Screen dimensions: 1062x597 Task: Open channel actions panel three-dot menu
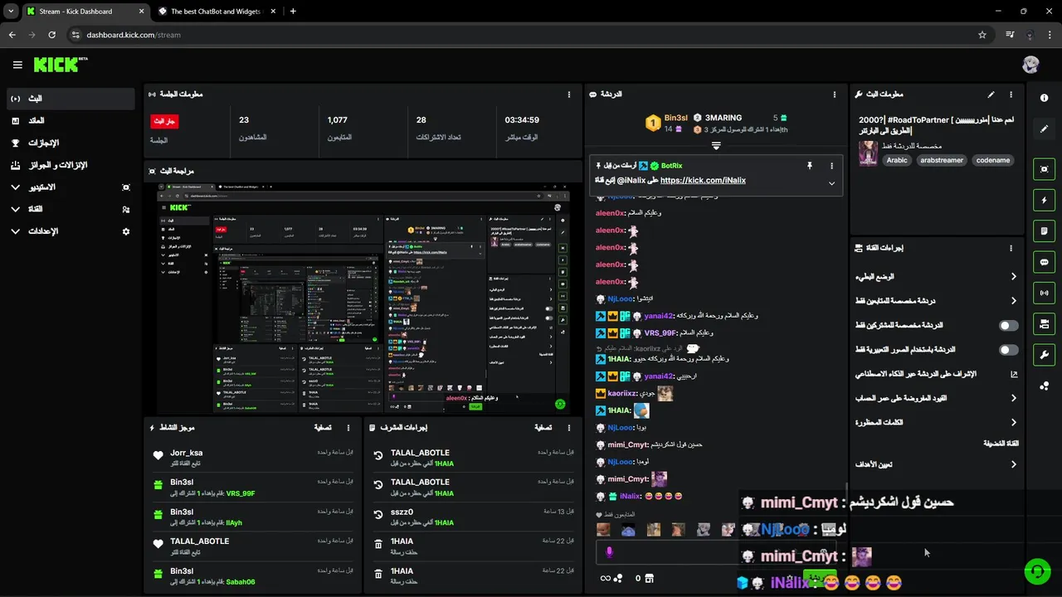[1011, 248]
